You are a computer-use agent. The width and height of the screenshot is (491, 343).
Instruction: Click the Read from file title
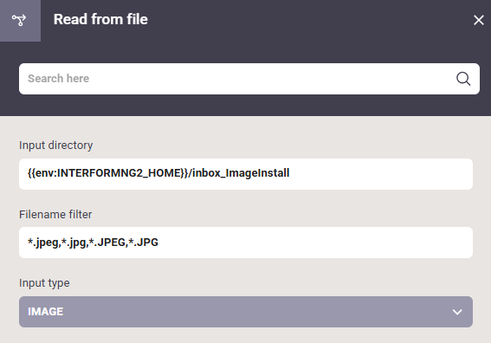click(x=100, y=19)
